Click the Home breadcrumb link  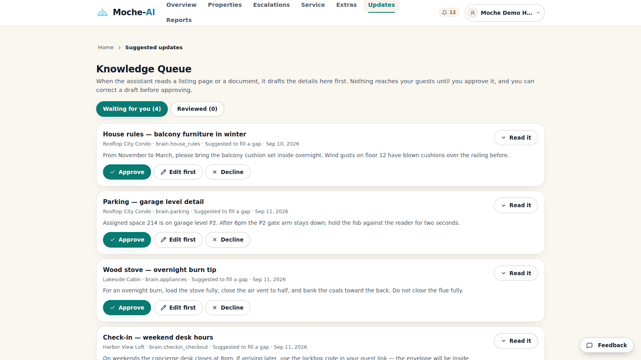click(x=106, y=47)
